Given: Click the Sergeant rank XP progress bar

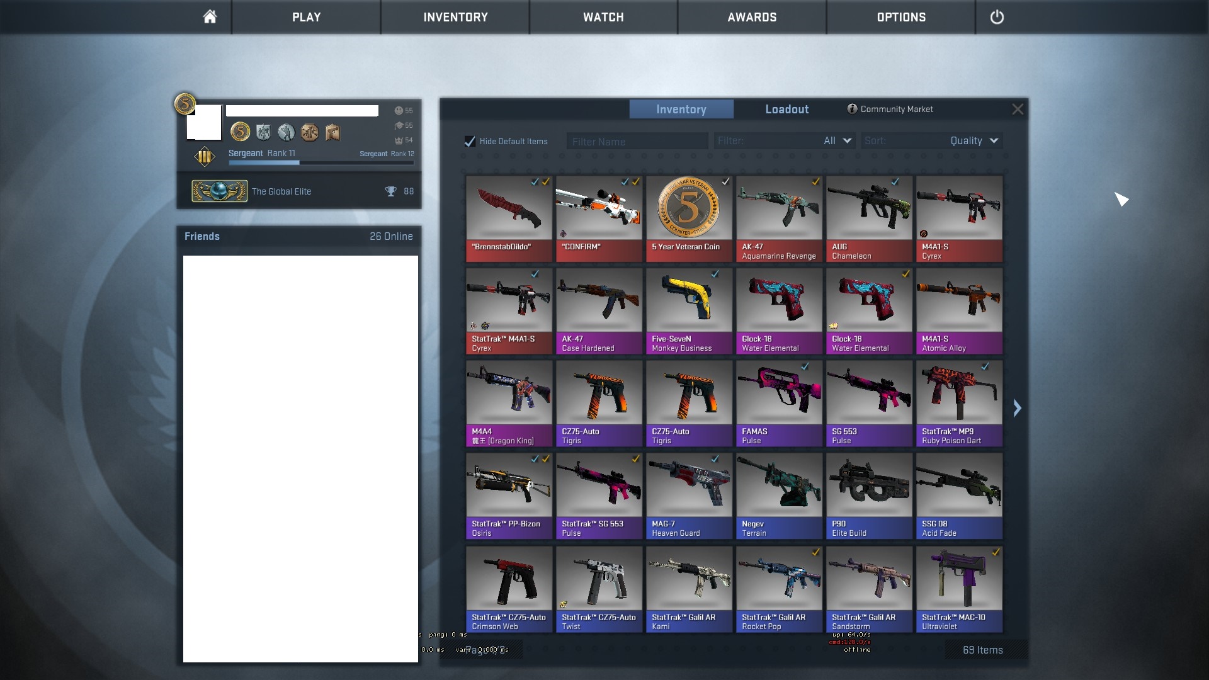Looking at the screenshot, I should tap(321, 162).
